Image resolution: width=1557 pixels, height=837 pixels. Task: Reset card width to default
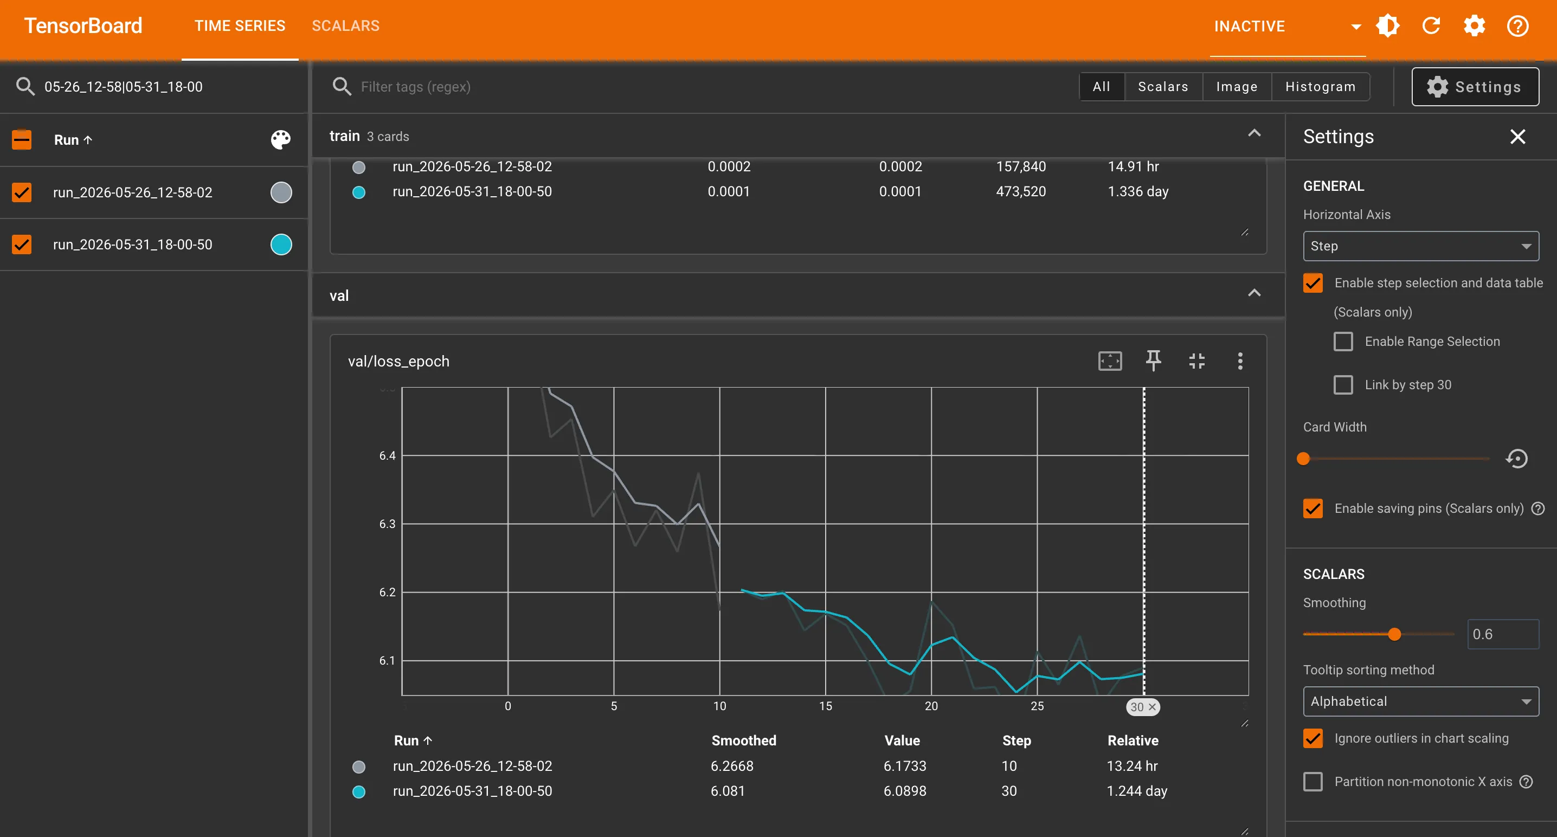click(1516, 459)
